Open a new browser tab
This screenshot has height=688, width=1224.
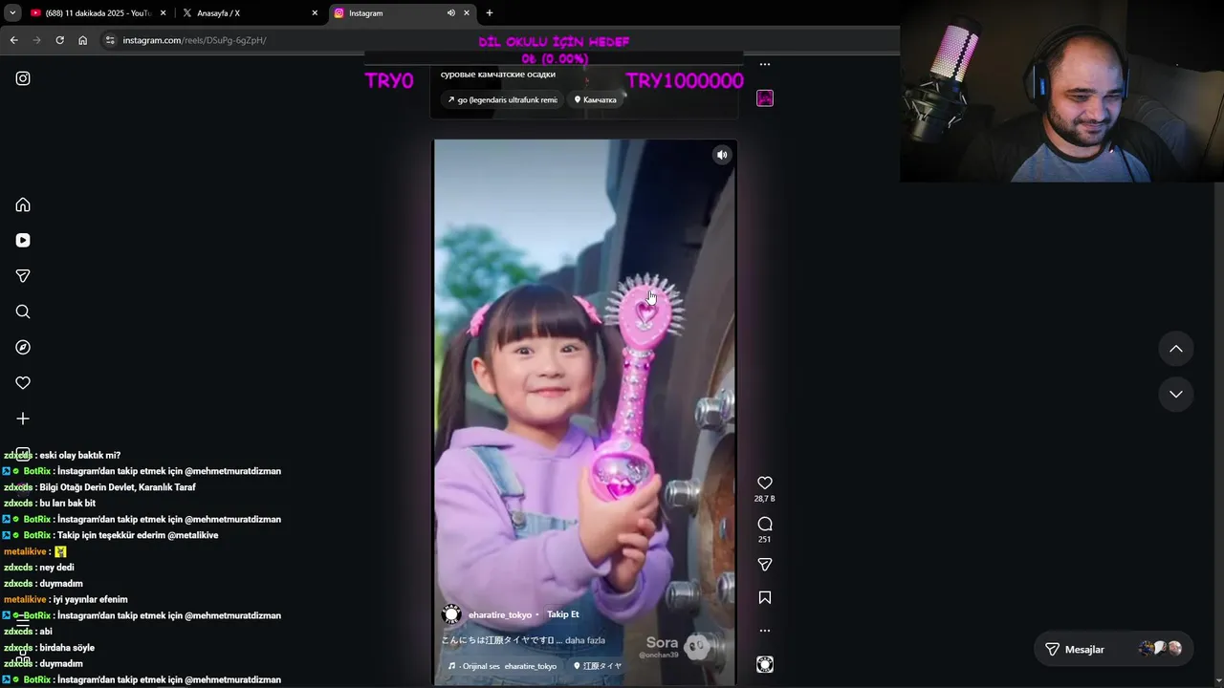click(490, 13)
